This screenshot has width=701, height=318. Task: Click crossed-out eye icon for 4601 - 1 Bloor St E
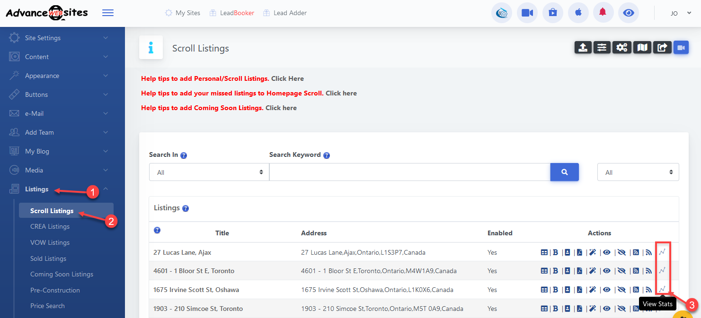[621, 271]
